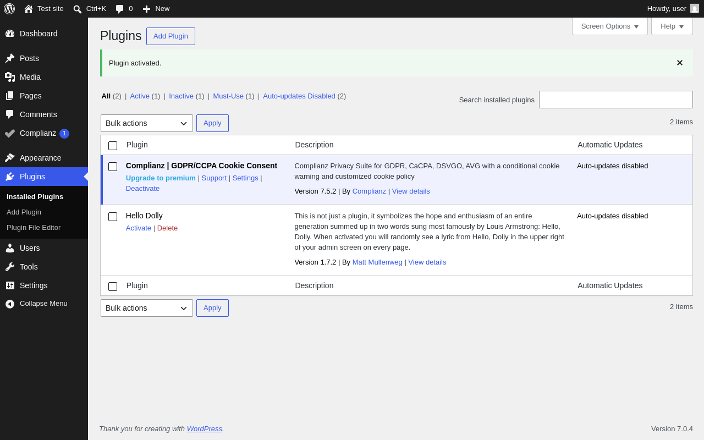Image resolution: width=704 pixels, height=440 pixels.
Task: Open Complianz Support link
Action: click(214, 178)
